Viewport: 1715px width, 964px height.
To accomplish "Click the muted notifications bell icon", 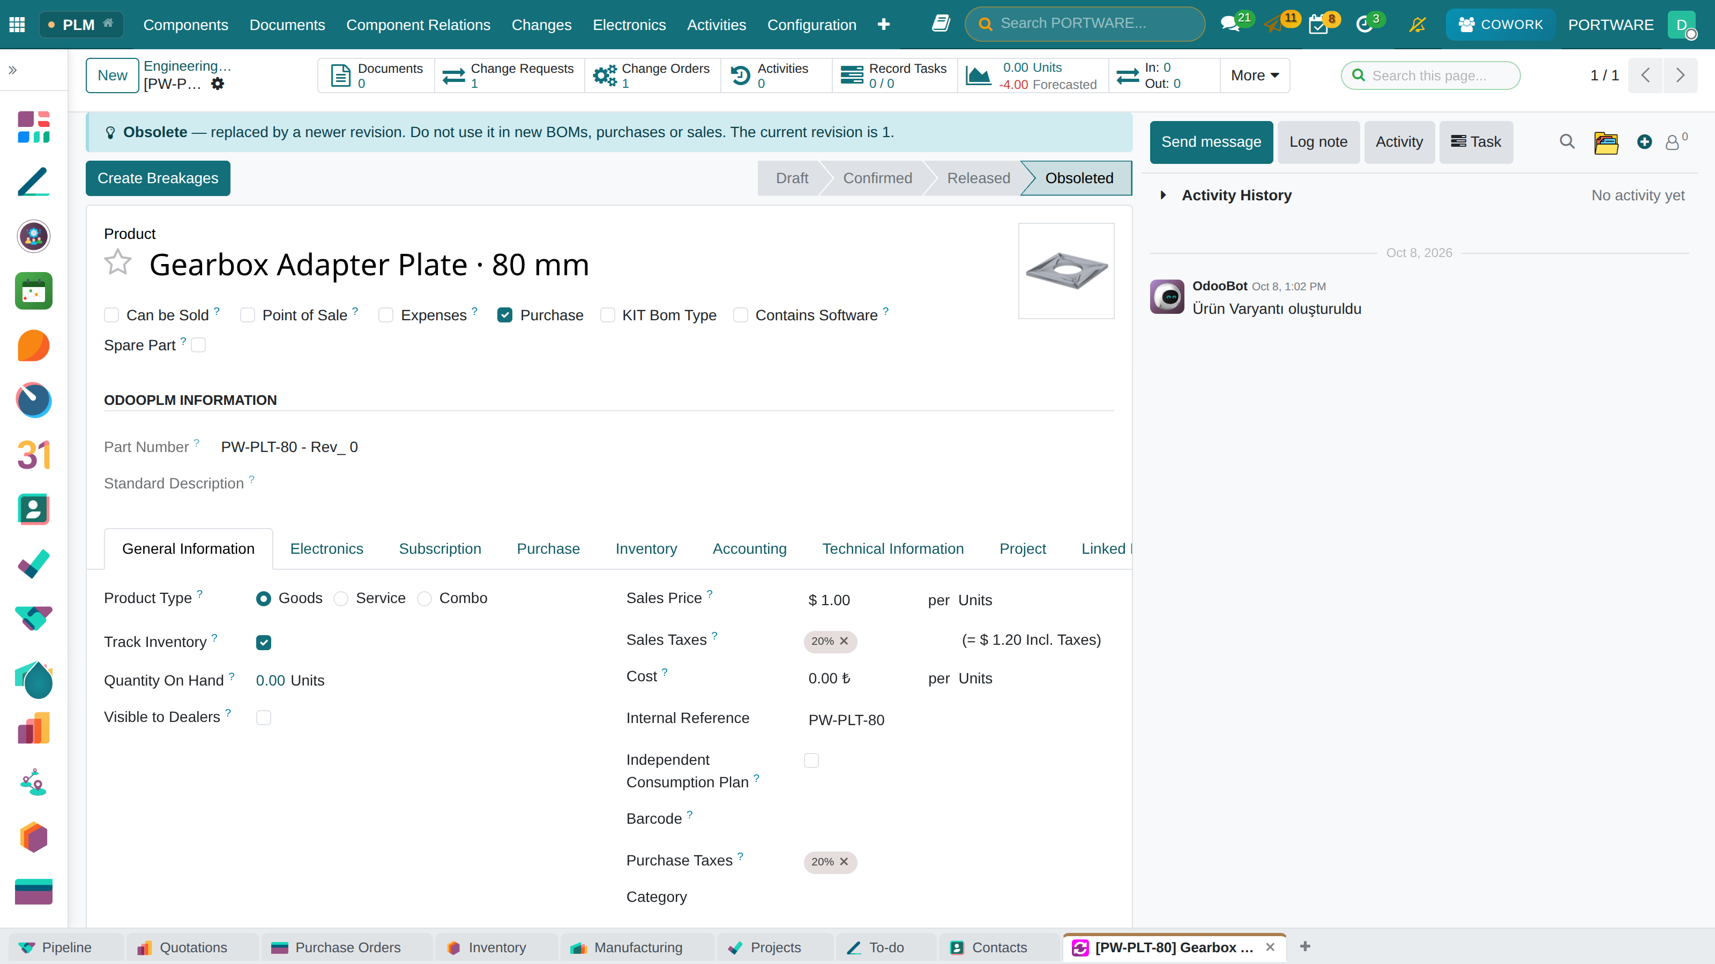I will pos(1418,25).
